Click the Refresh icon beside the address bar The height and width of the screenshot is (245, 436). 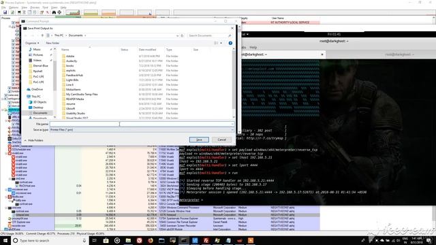pyautogui.click(x=182, y=35)
